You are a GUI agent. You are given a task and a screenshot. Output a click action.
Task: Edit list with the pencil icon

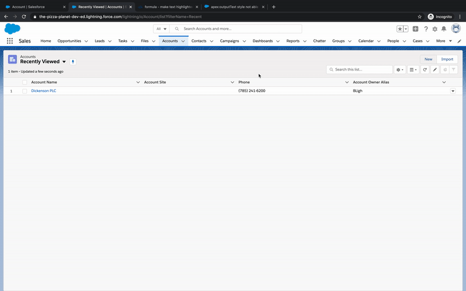(x=435, y=69)
